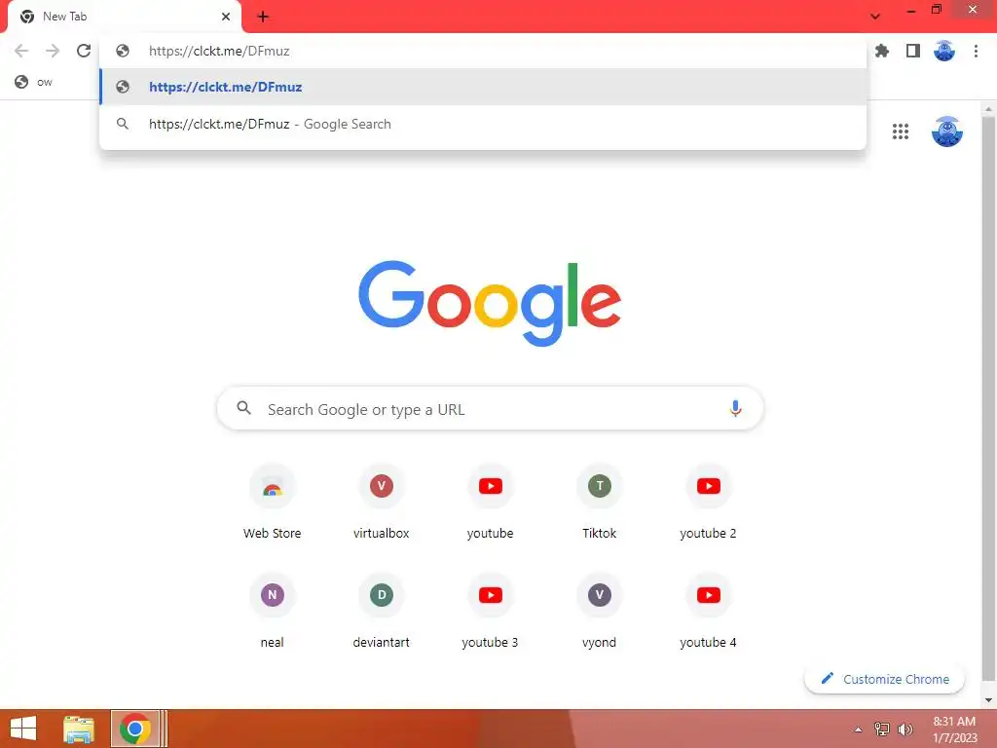The height and width of the screenshot is (748, 997).
Task: Click the address bar URL text
Action: [219, 51]
